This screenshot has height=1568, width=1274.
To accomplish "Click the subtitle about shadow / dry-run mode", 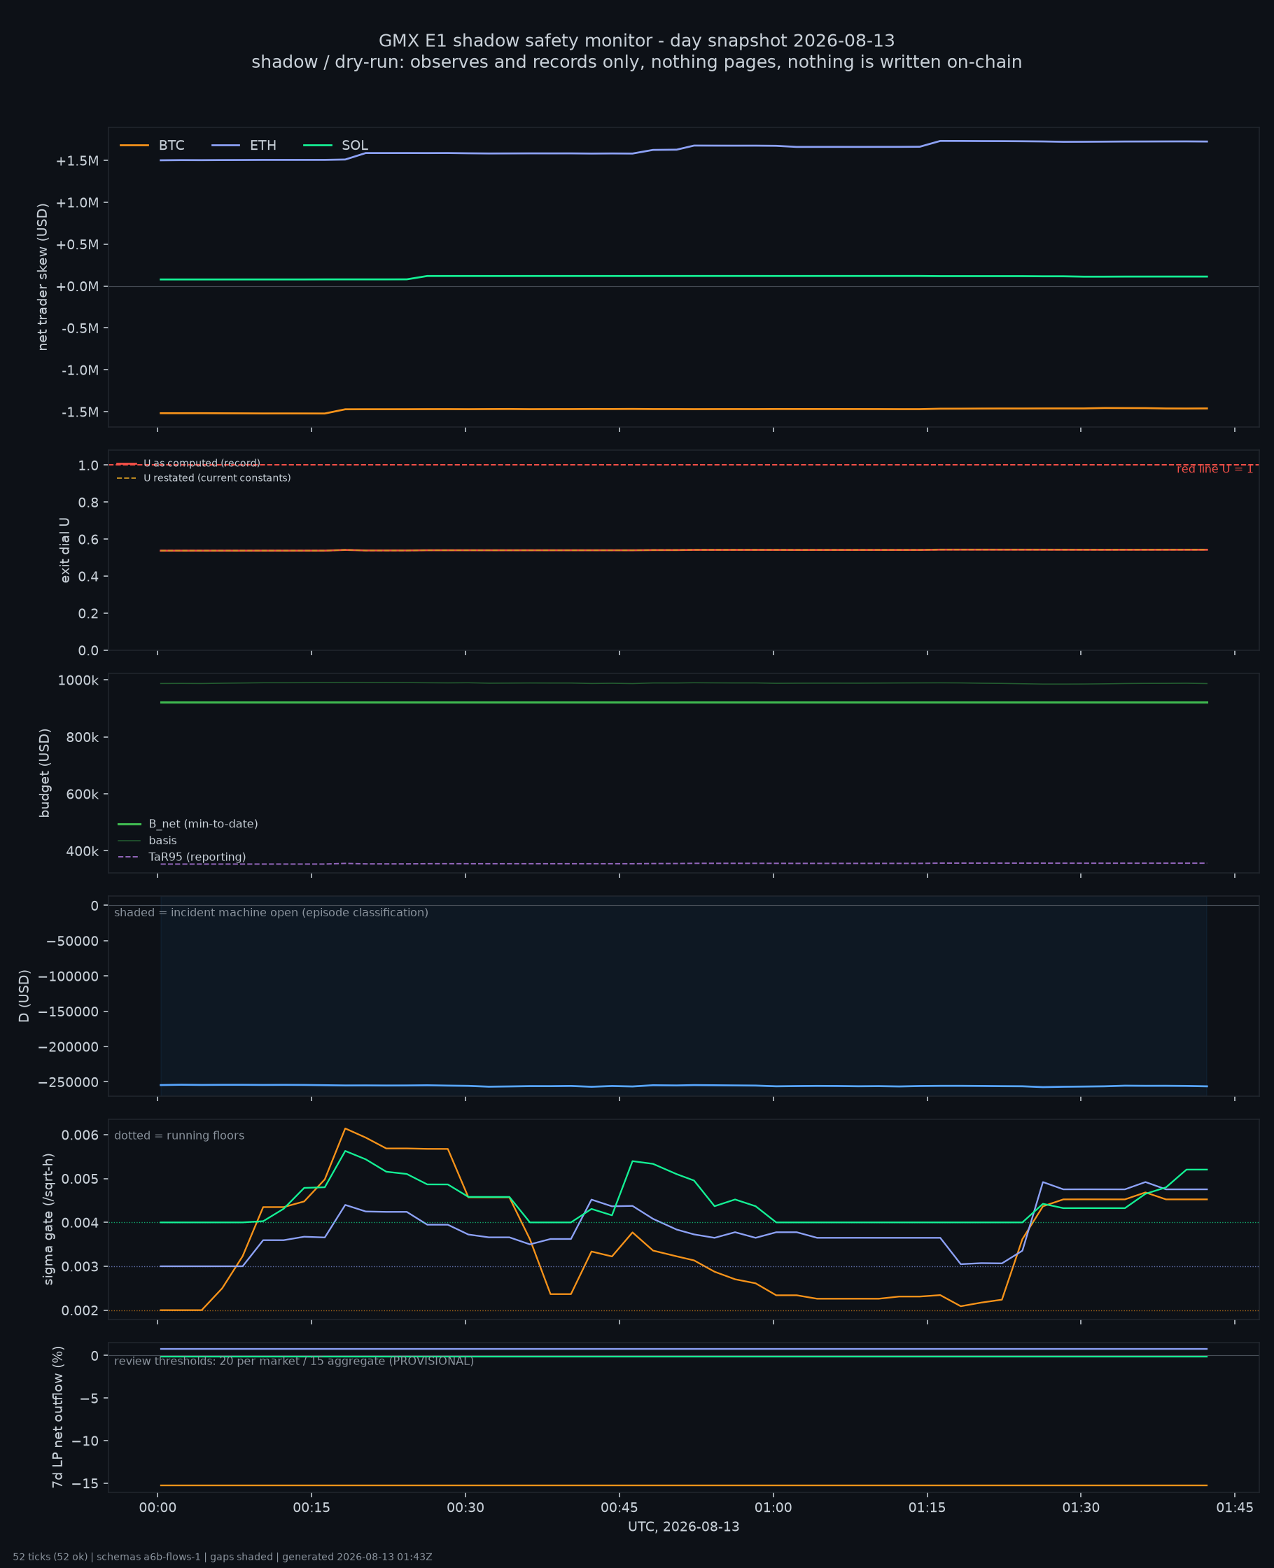I will coord(636,62).
